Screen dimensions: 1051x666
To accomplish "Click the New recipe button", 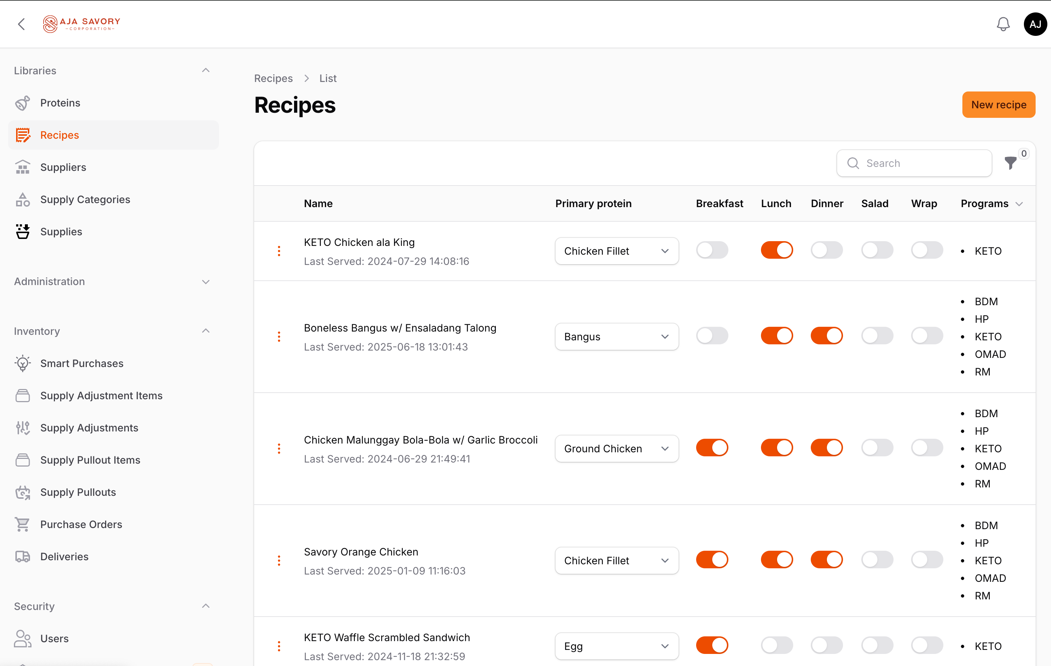I will 999,105.
